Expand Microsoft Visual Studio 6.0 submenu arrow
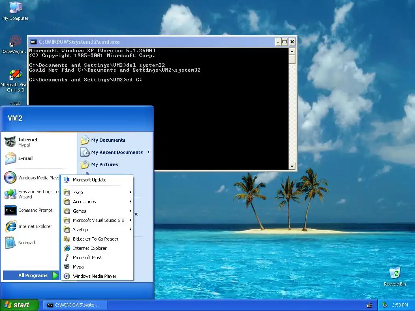415x311 pixels. [130, 220]
